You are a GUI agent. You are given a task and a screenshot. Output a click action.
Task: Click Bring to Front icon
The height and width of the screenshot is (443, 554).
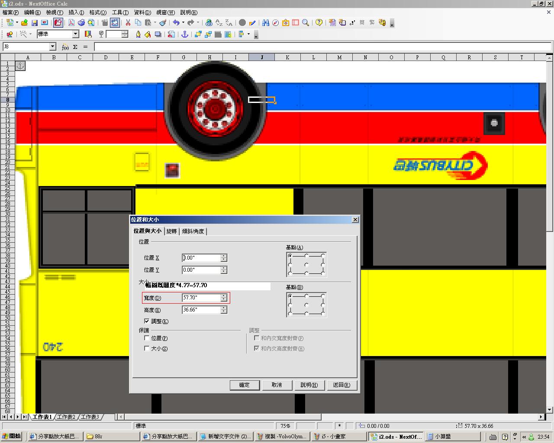(x=198, y=34)
